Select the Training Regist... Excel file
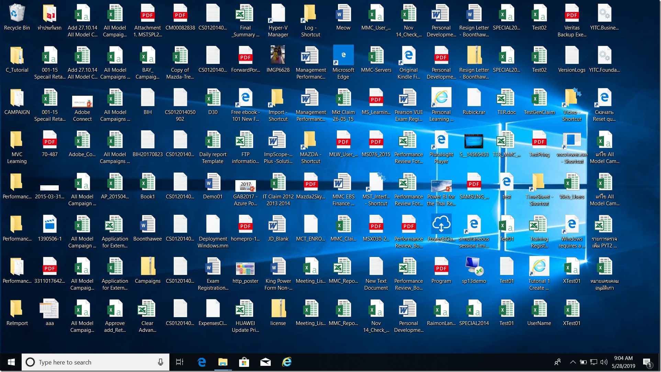The image size is (661, 372). click(539, 231)
